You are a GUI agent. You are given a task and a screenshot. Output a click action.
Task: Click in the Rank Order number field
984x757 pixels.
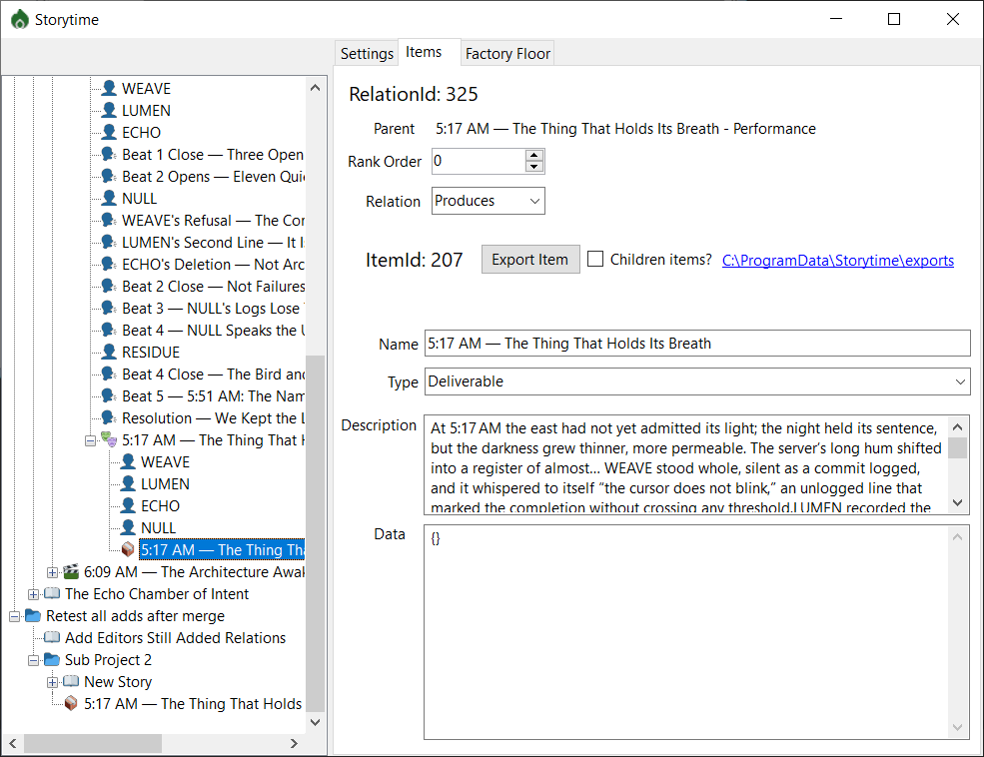[479, 161]
